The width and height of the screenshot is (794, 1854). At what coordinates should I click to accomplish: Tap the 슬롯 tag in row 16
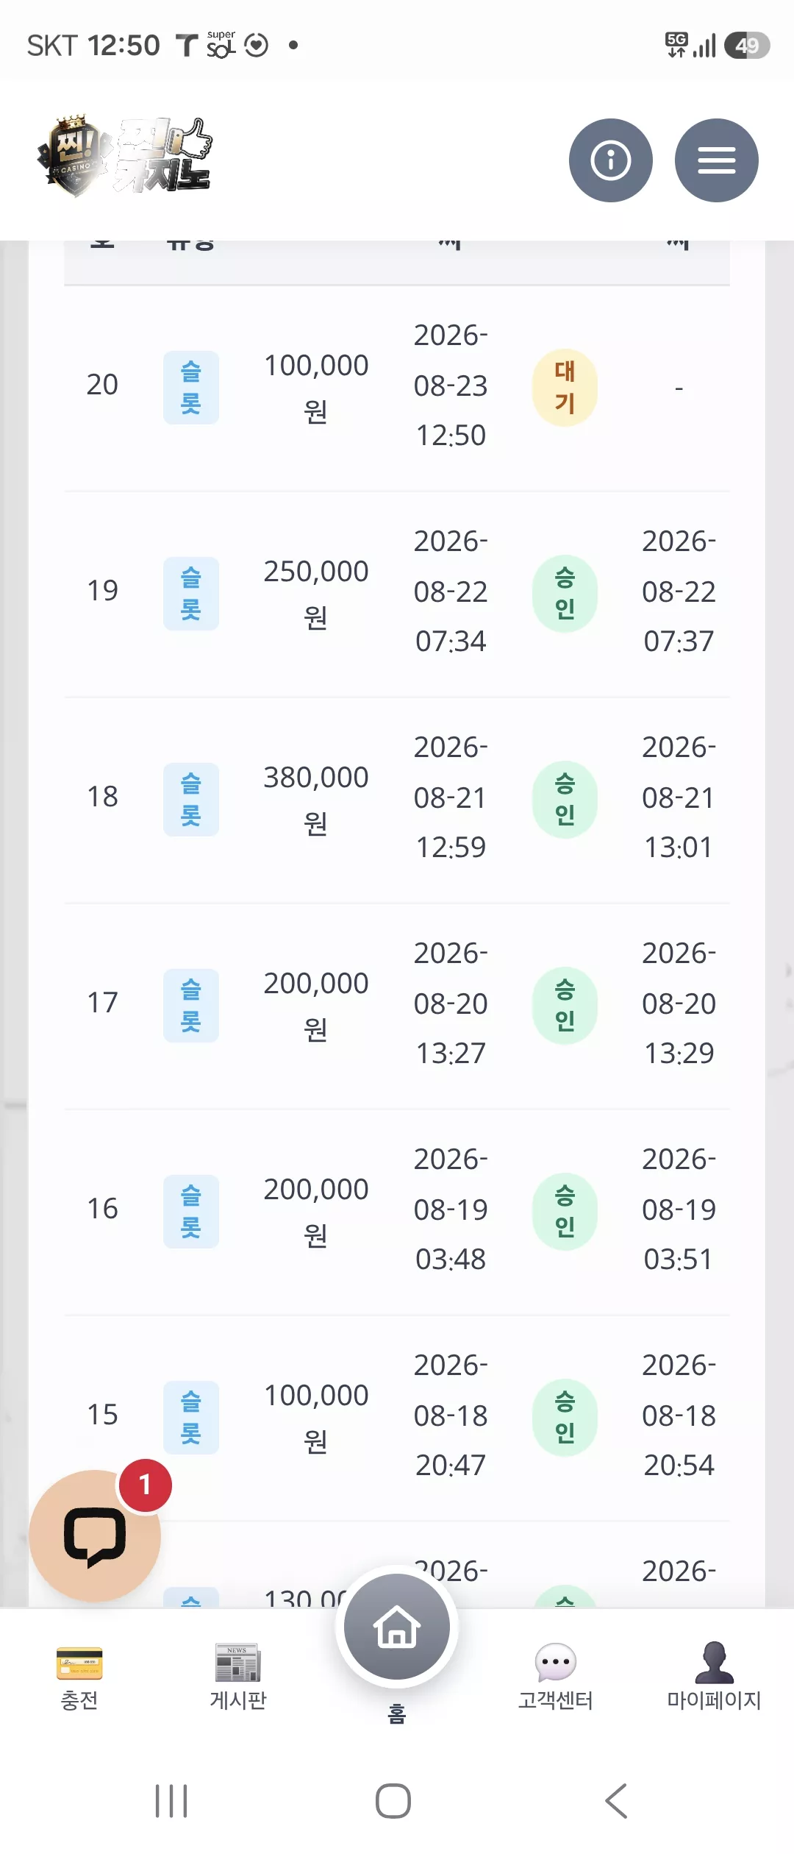[x=191, y=1212]
